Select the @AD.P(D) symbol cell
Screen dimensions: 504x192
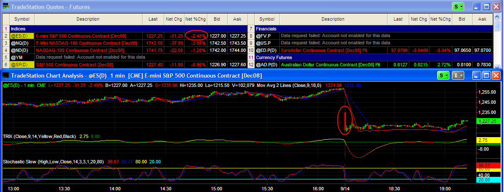point(267,65)
